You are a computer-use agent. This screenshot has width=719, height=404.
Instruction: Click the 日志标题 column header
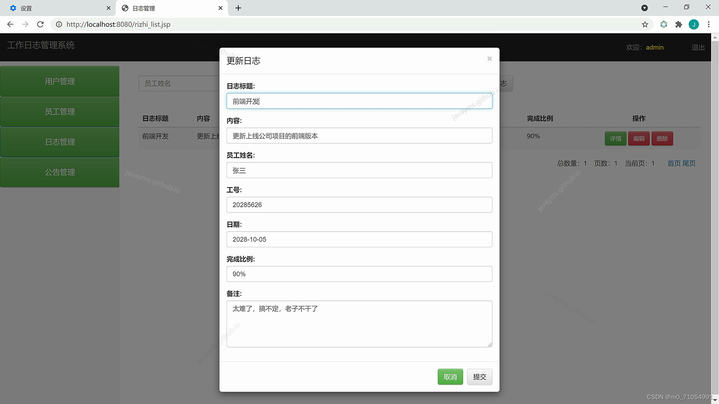155,119
